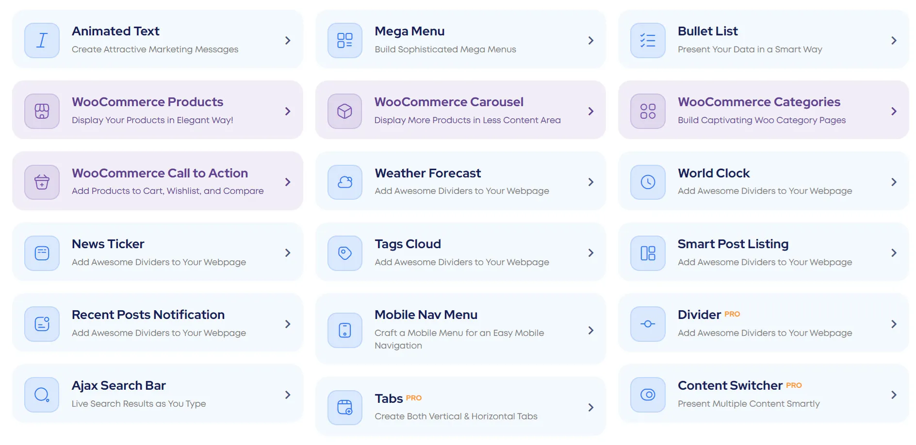Click the PRO badge next to Divider

732,314
